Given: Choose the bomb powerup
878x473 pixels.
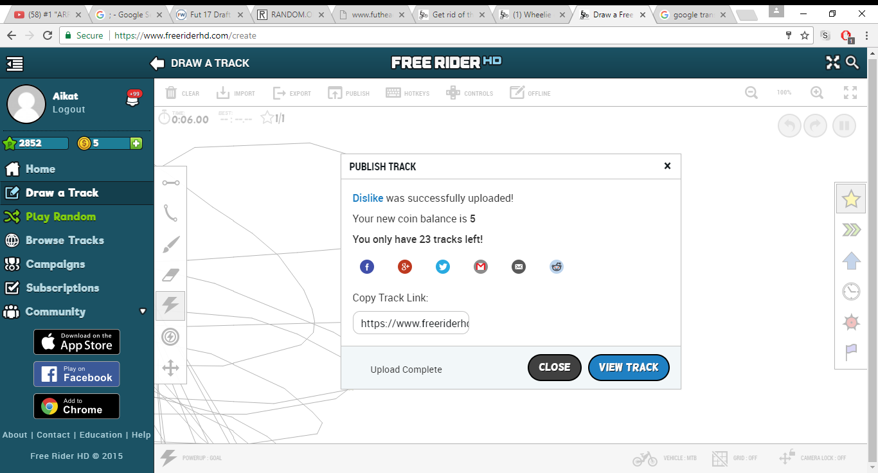Looking at the screenshot, I should pos(851,322).
